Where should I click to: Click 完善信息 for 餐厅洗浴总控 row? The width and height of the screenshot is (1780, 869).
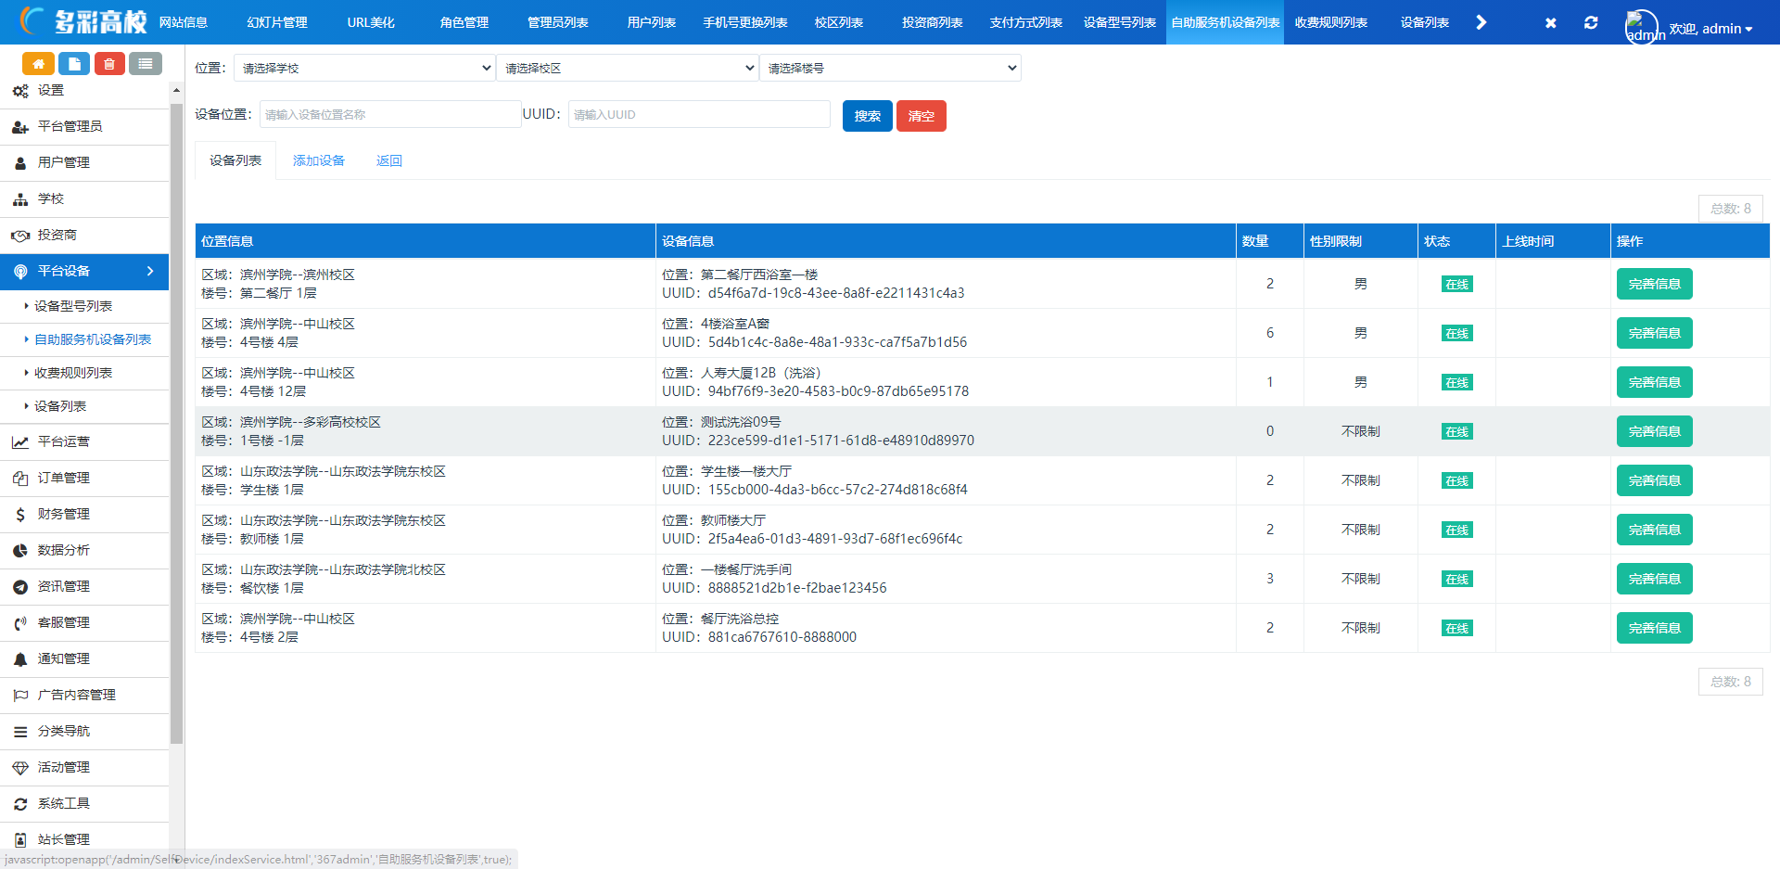[x=1655, y=628]
